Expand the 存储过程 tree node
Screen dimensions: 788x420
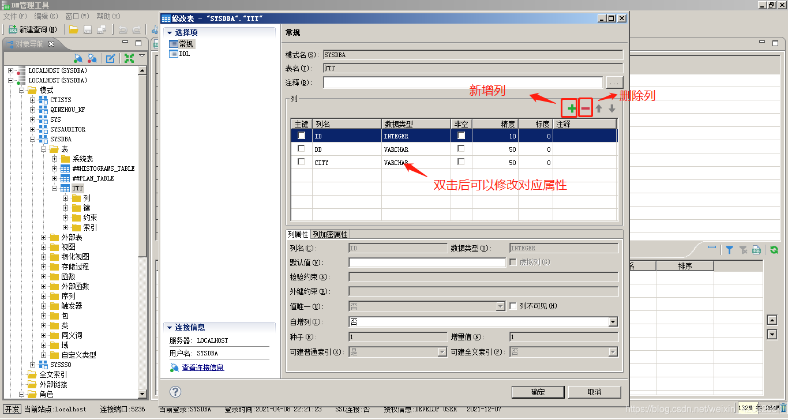[x=43, y=267]
